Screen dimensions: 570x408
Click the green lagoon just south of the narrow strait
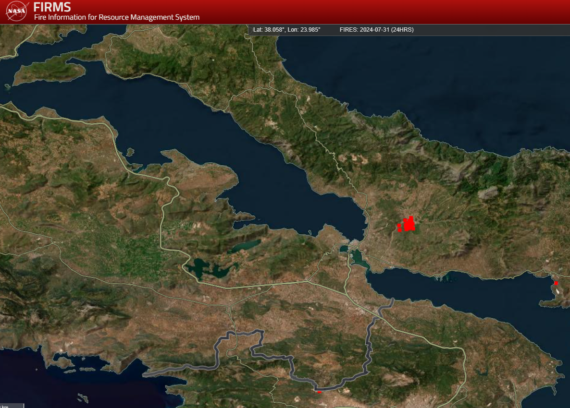359,259
